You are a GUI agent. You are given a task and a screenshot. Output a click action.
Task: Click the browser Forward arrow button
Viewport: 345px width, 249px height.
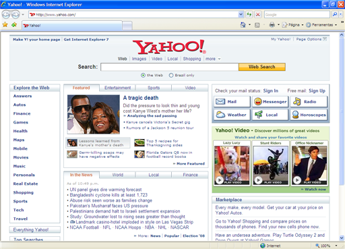(15, 15)
